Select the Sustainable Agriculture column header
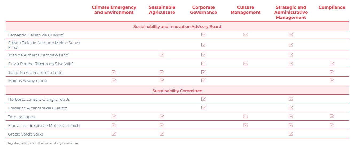Screen dimensions: 353x146 162,10
